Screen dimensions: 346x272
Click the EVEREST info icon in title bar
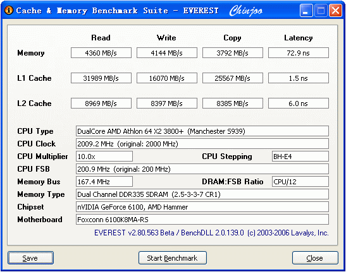point(9,10)
